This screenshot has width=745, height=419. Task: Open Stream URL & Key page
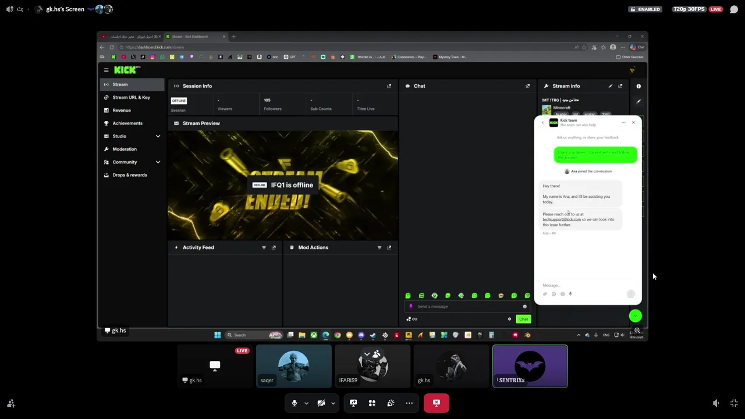[x=133, y=97]
